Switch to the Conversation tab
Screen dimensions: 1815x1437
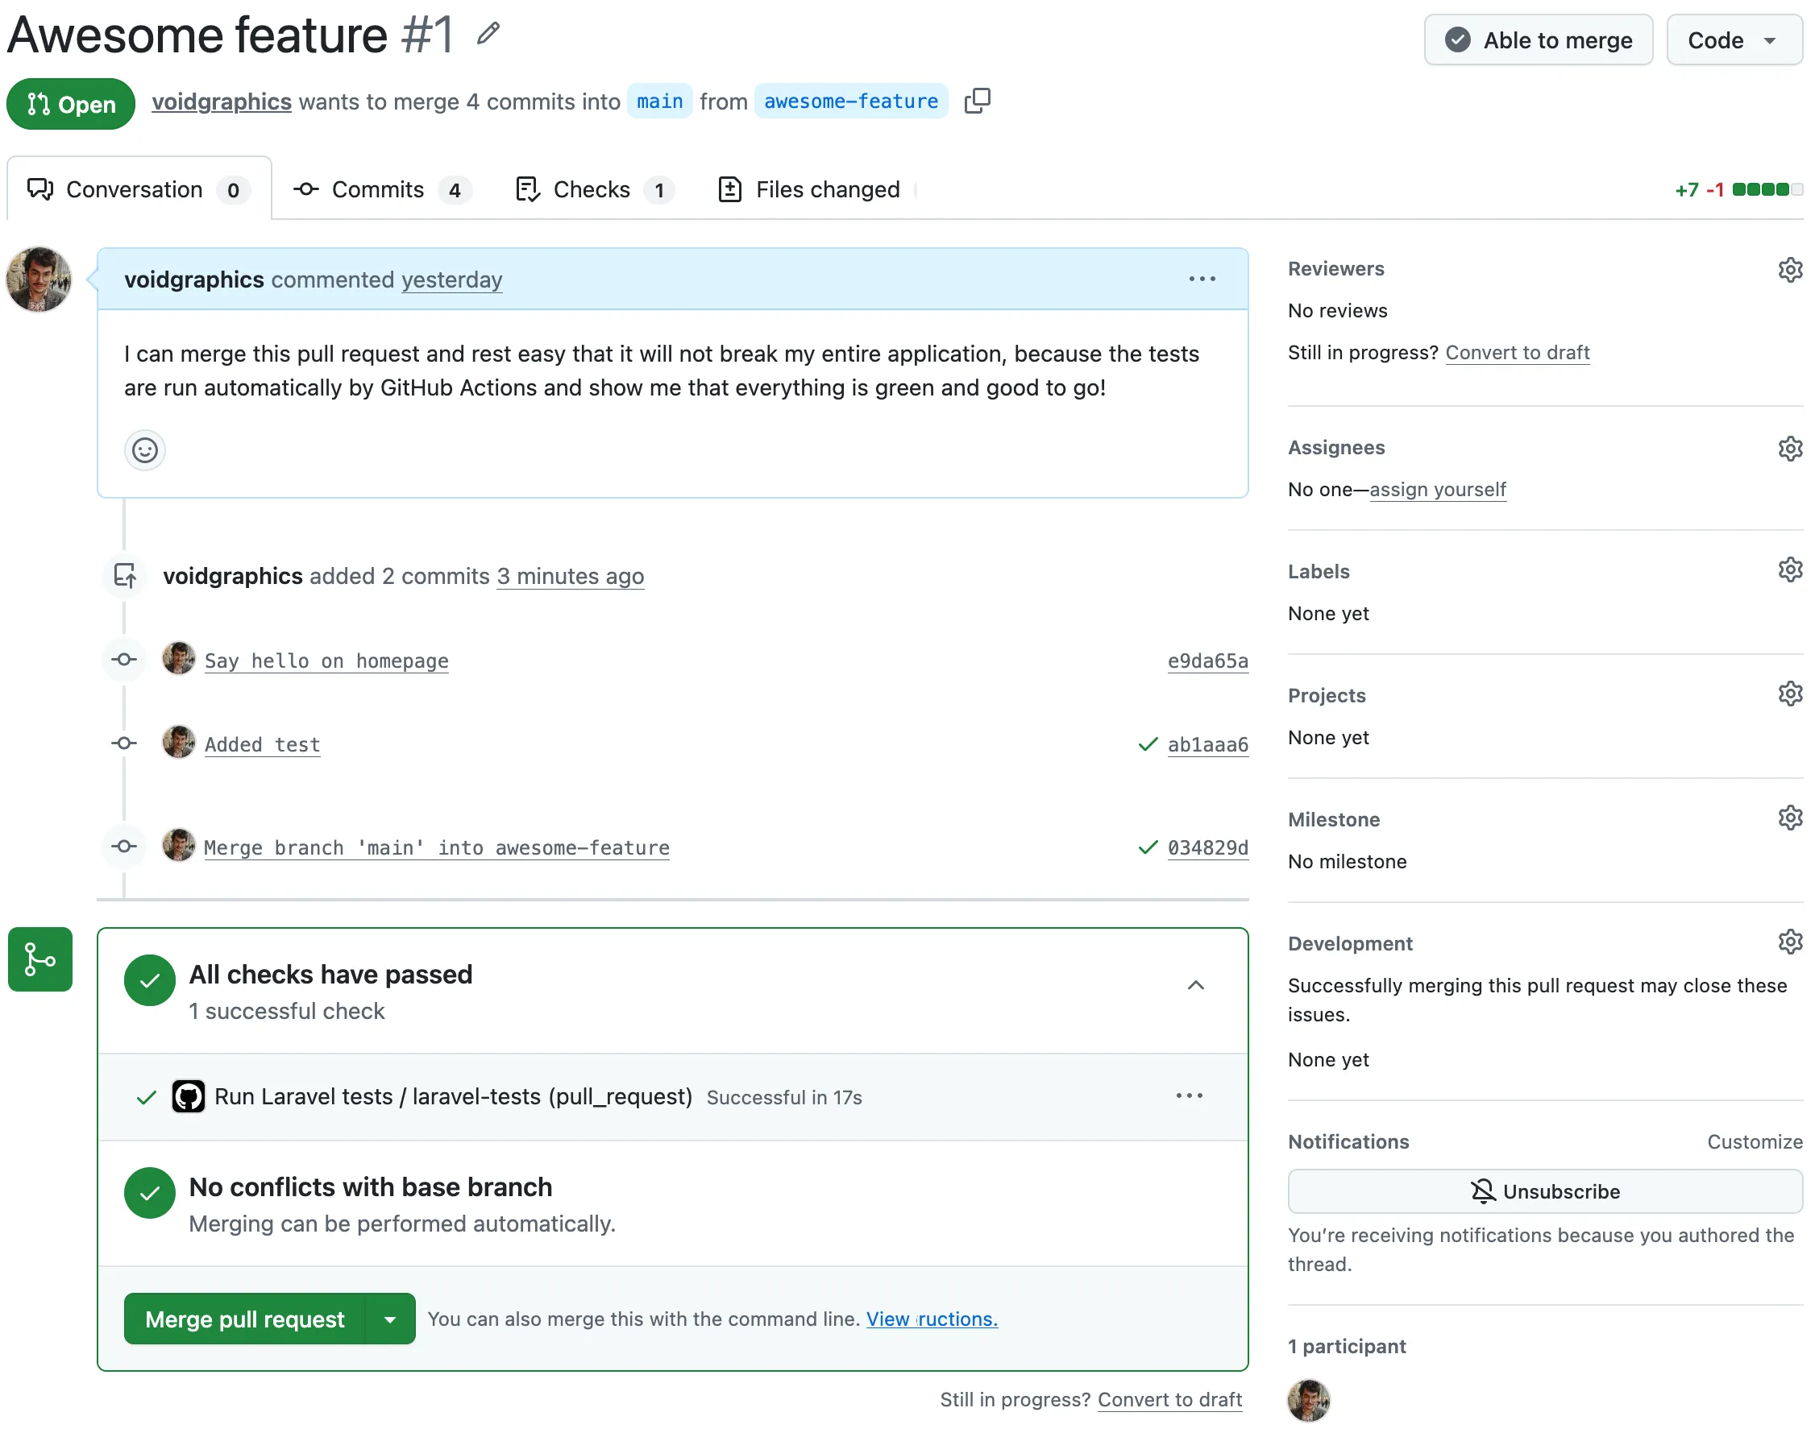point(139,189)
